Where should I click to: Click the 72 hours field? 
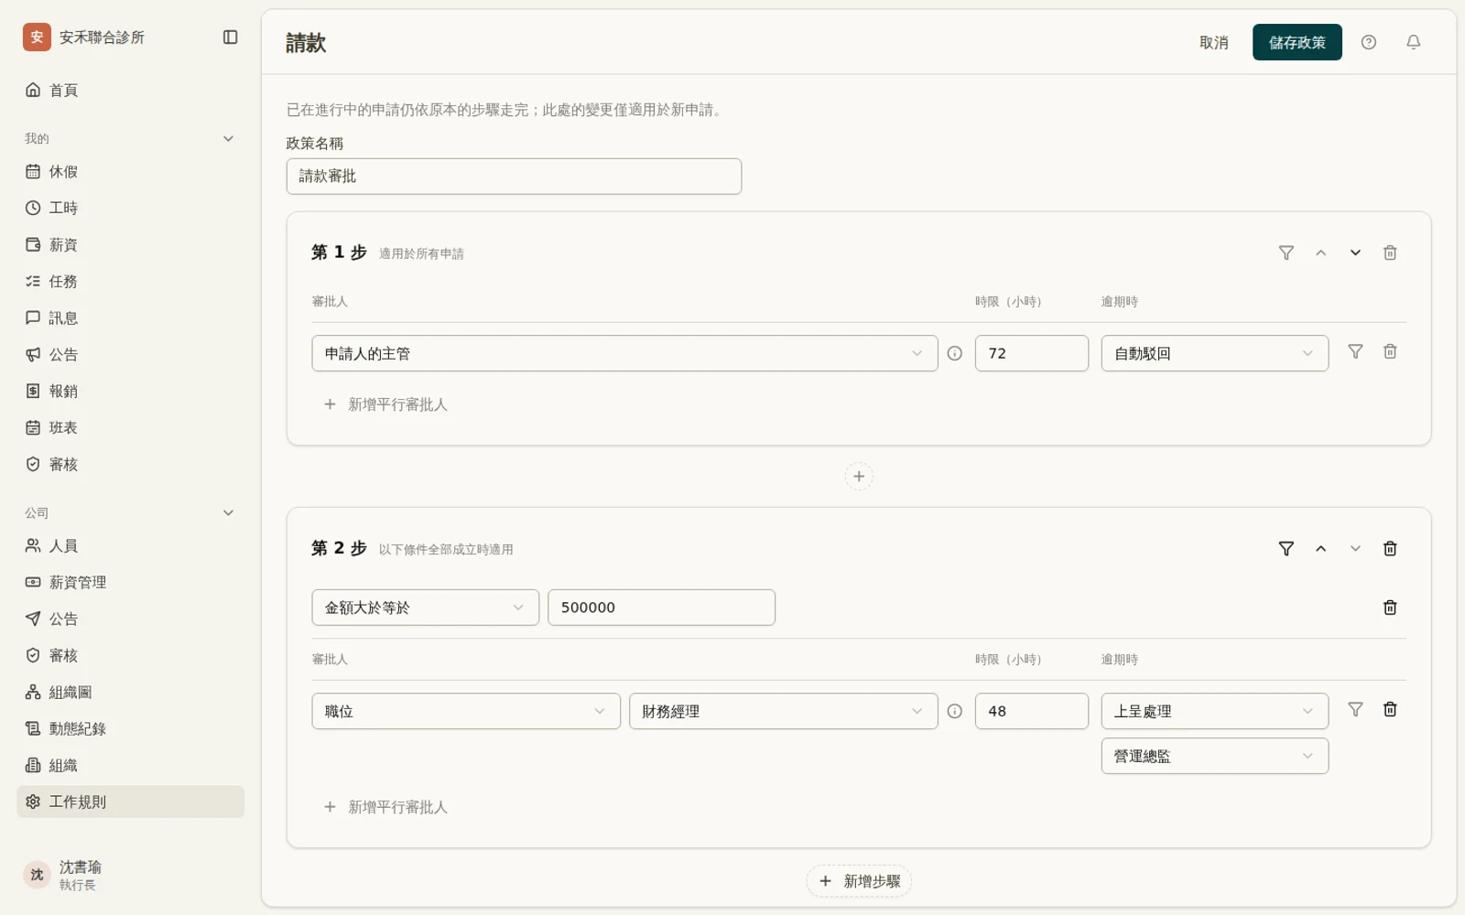(1031, 353)
